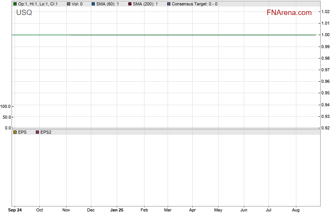The width and height of the screenshot is (331, 218).
Task: Click the Aug month axis label
Action: [296, 210]
